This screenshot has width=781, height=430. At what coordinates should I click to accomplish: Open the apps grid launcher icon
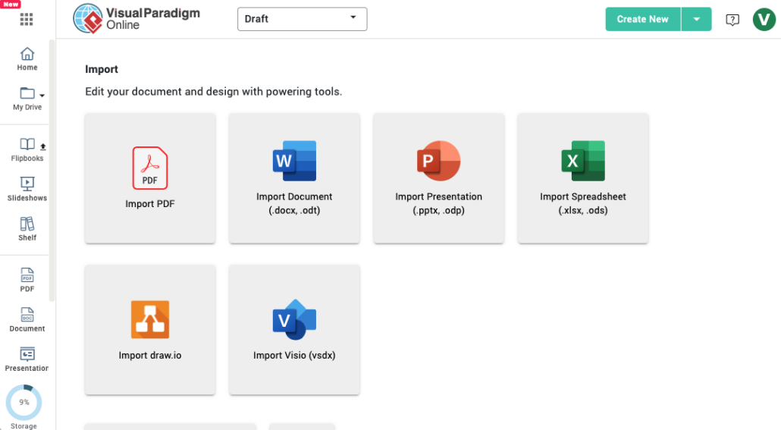coord(27,20)
